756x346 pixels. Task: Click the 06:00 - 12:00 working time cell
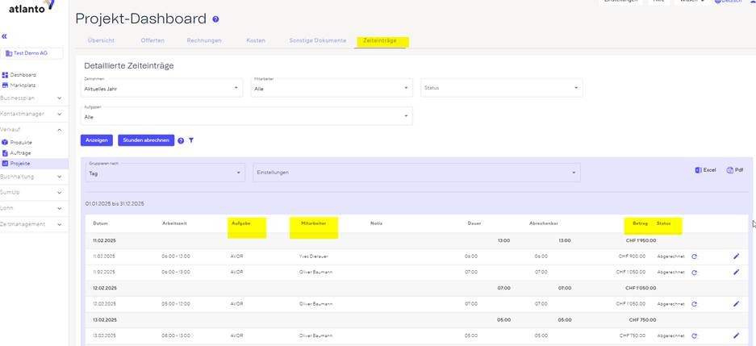tap(176, 256)
